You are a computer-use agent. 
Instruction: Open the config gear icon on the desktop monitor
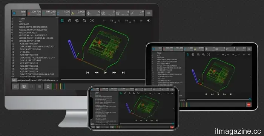click(24, 87)
